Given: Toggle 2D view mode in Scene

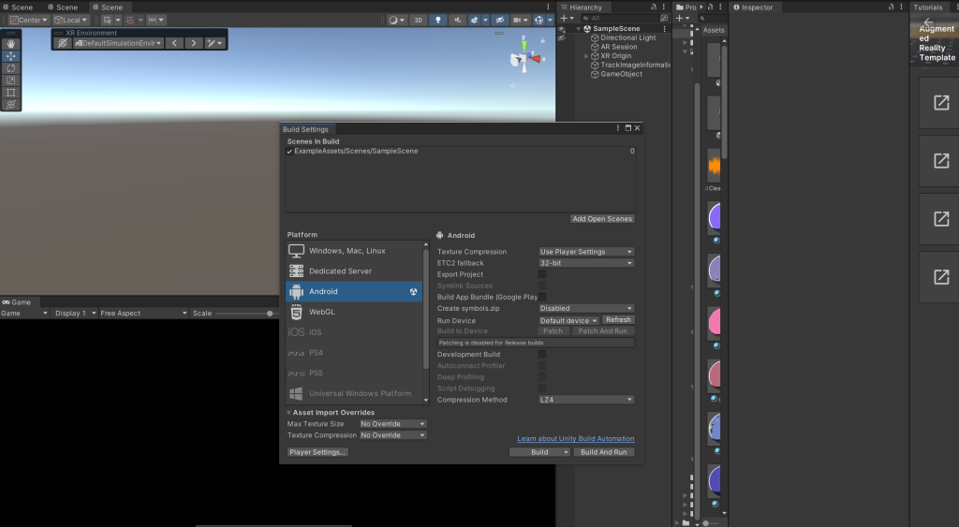Looking at the screenshot, I should click(419, 21).
